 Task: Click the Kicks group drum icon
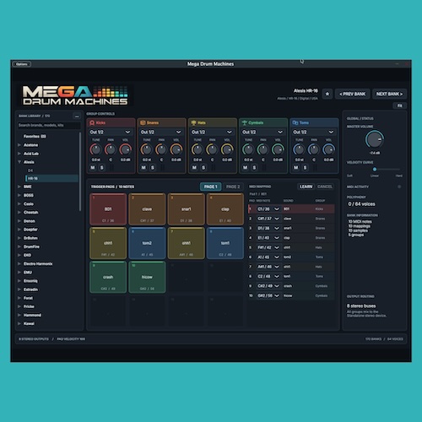click(x=92, y=123)
